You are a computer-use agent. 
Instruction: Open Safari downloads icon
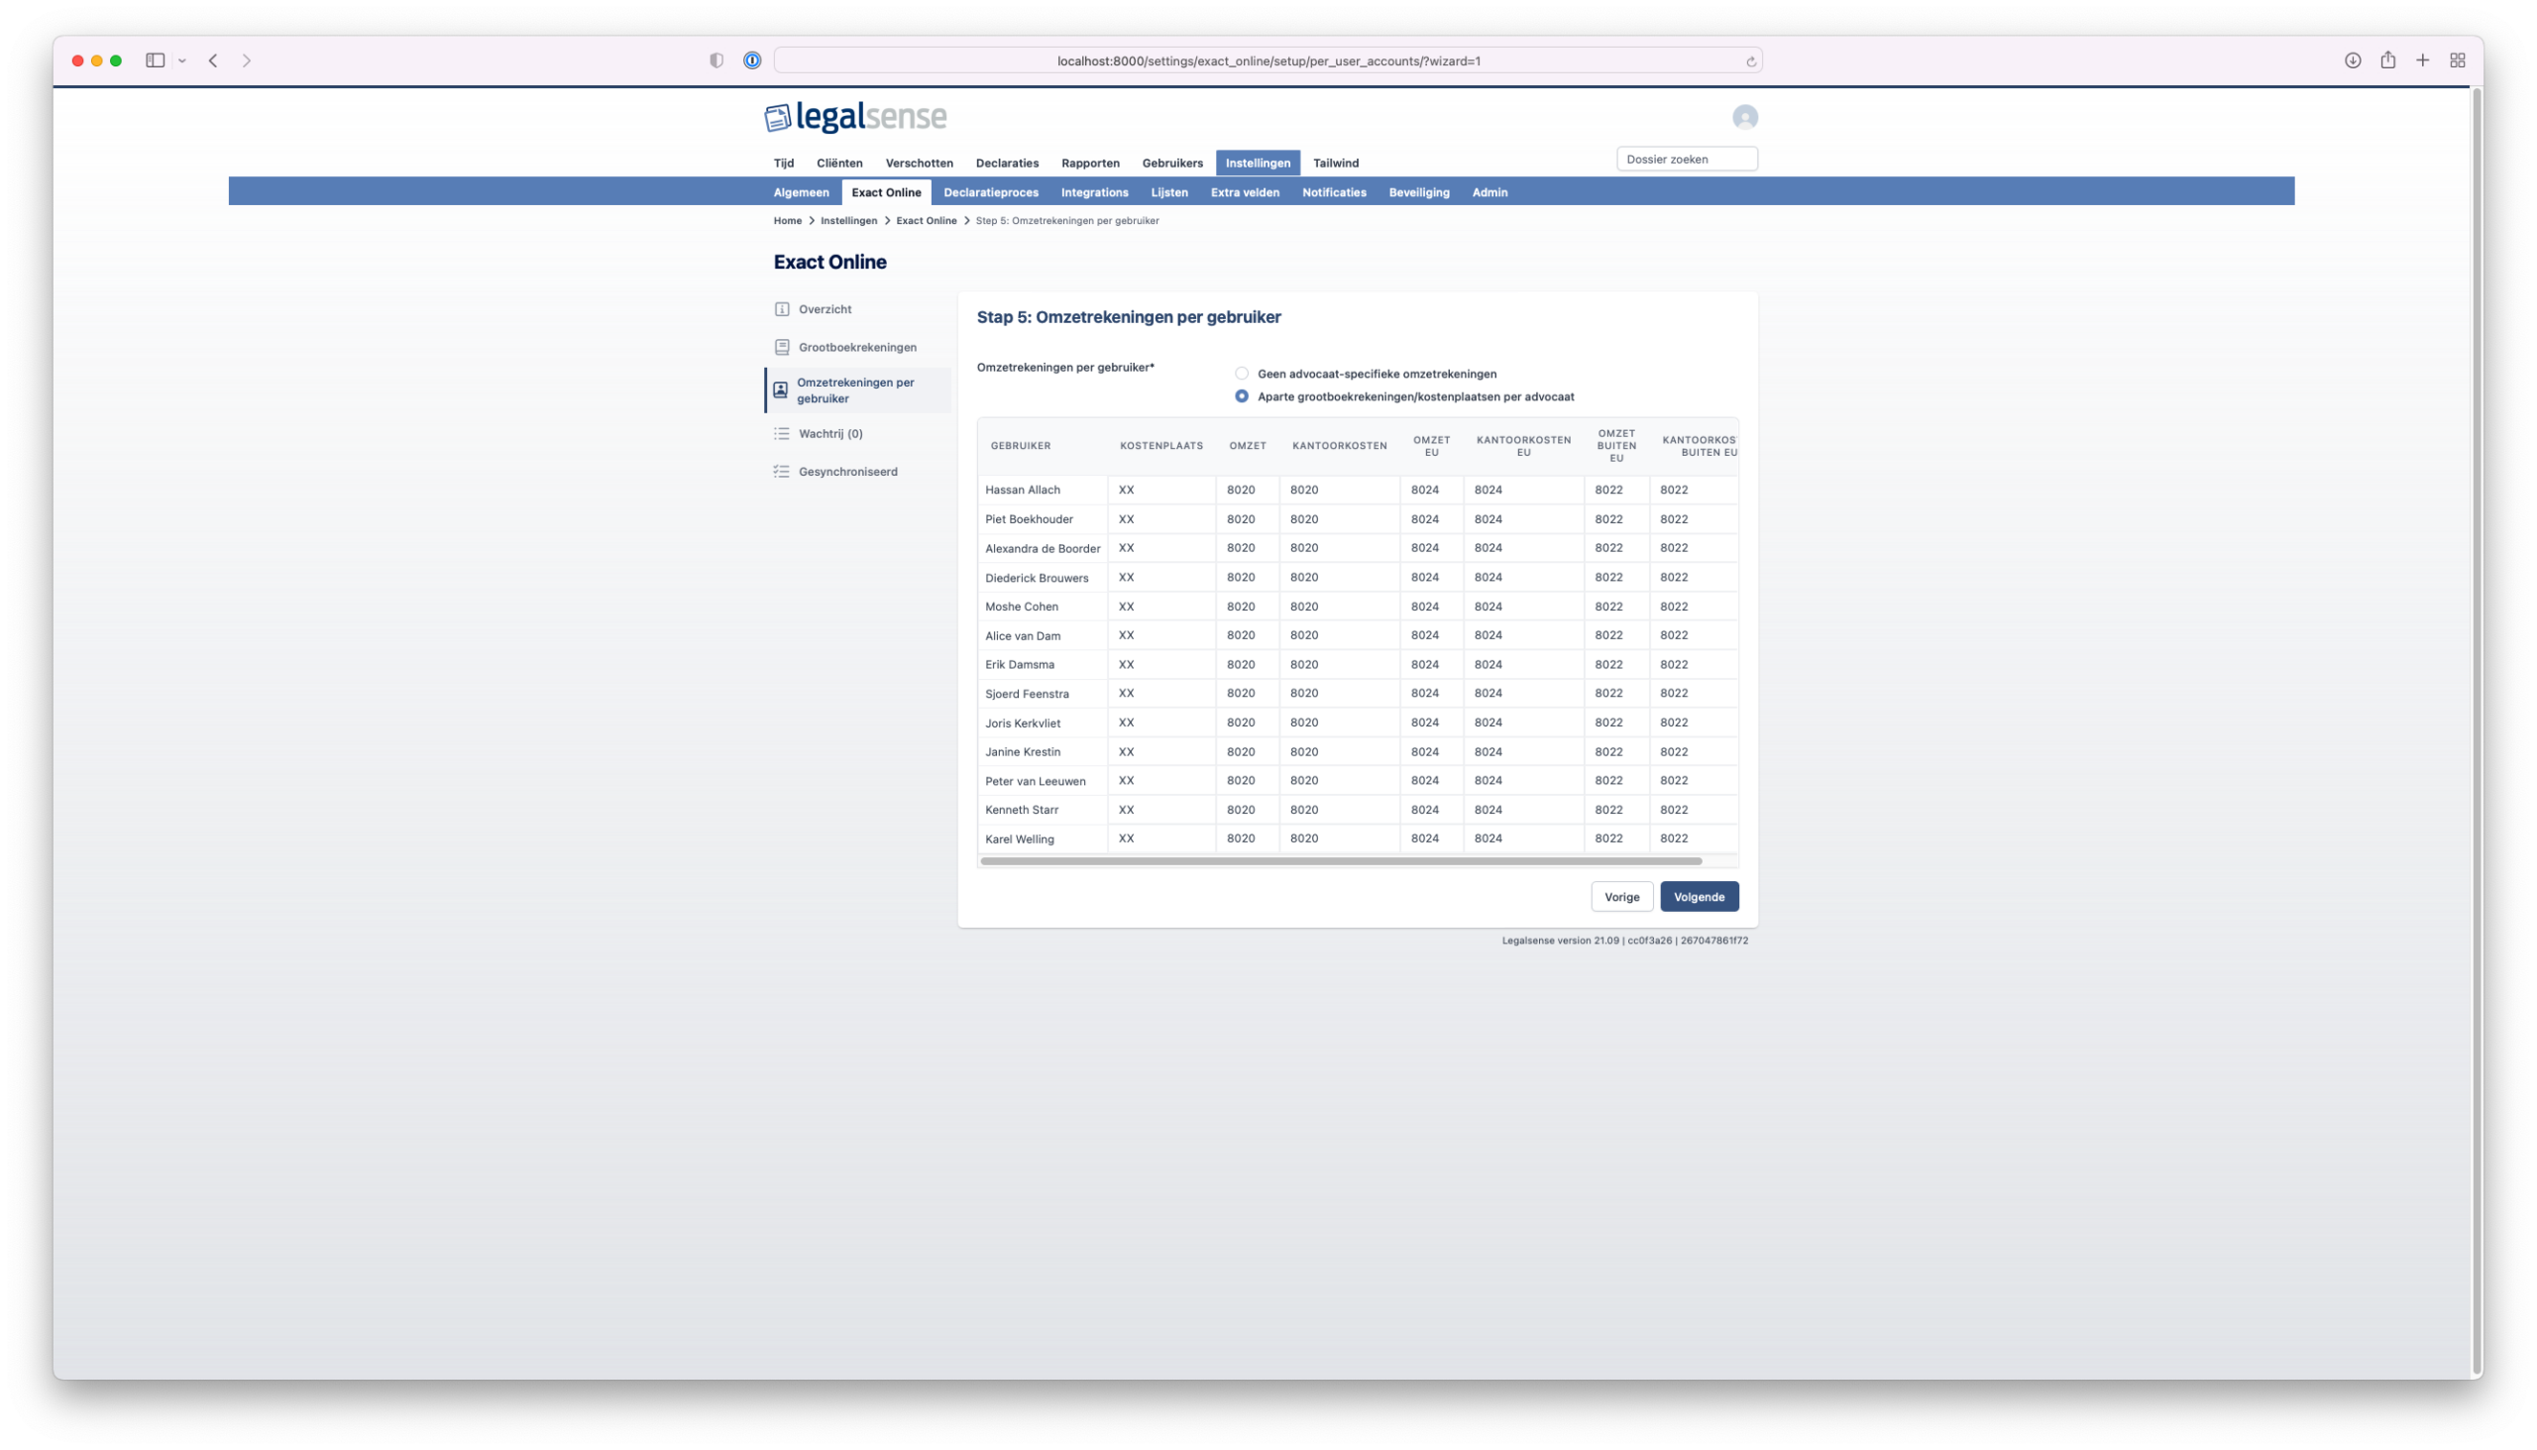[x=2352, y=59]
